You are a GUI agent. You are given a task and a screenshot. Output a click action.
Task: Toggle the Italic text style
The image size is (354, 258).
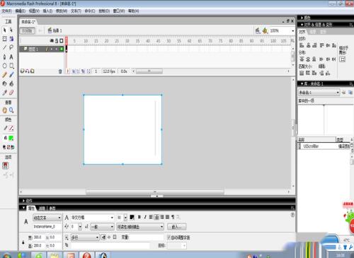[145, 217]
